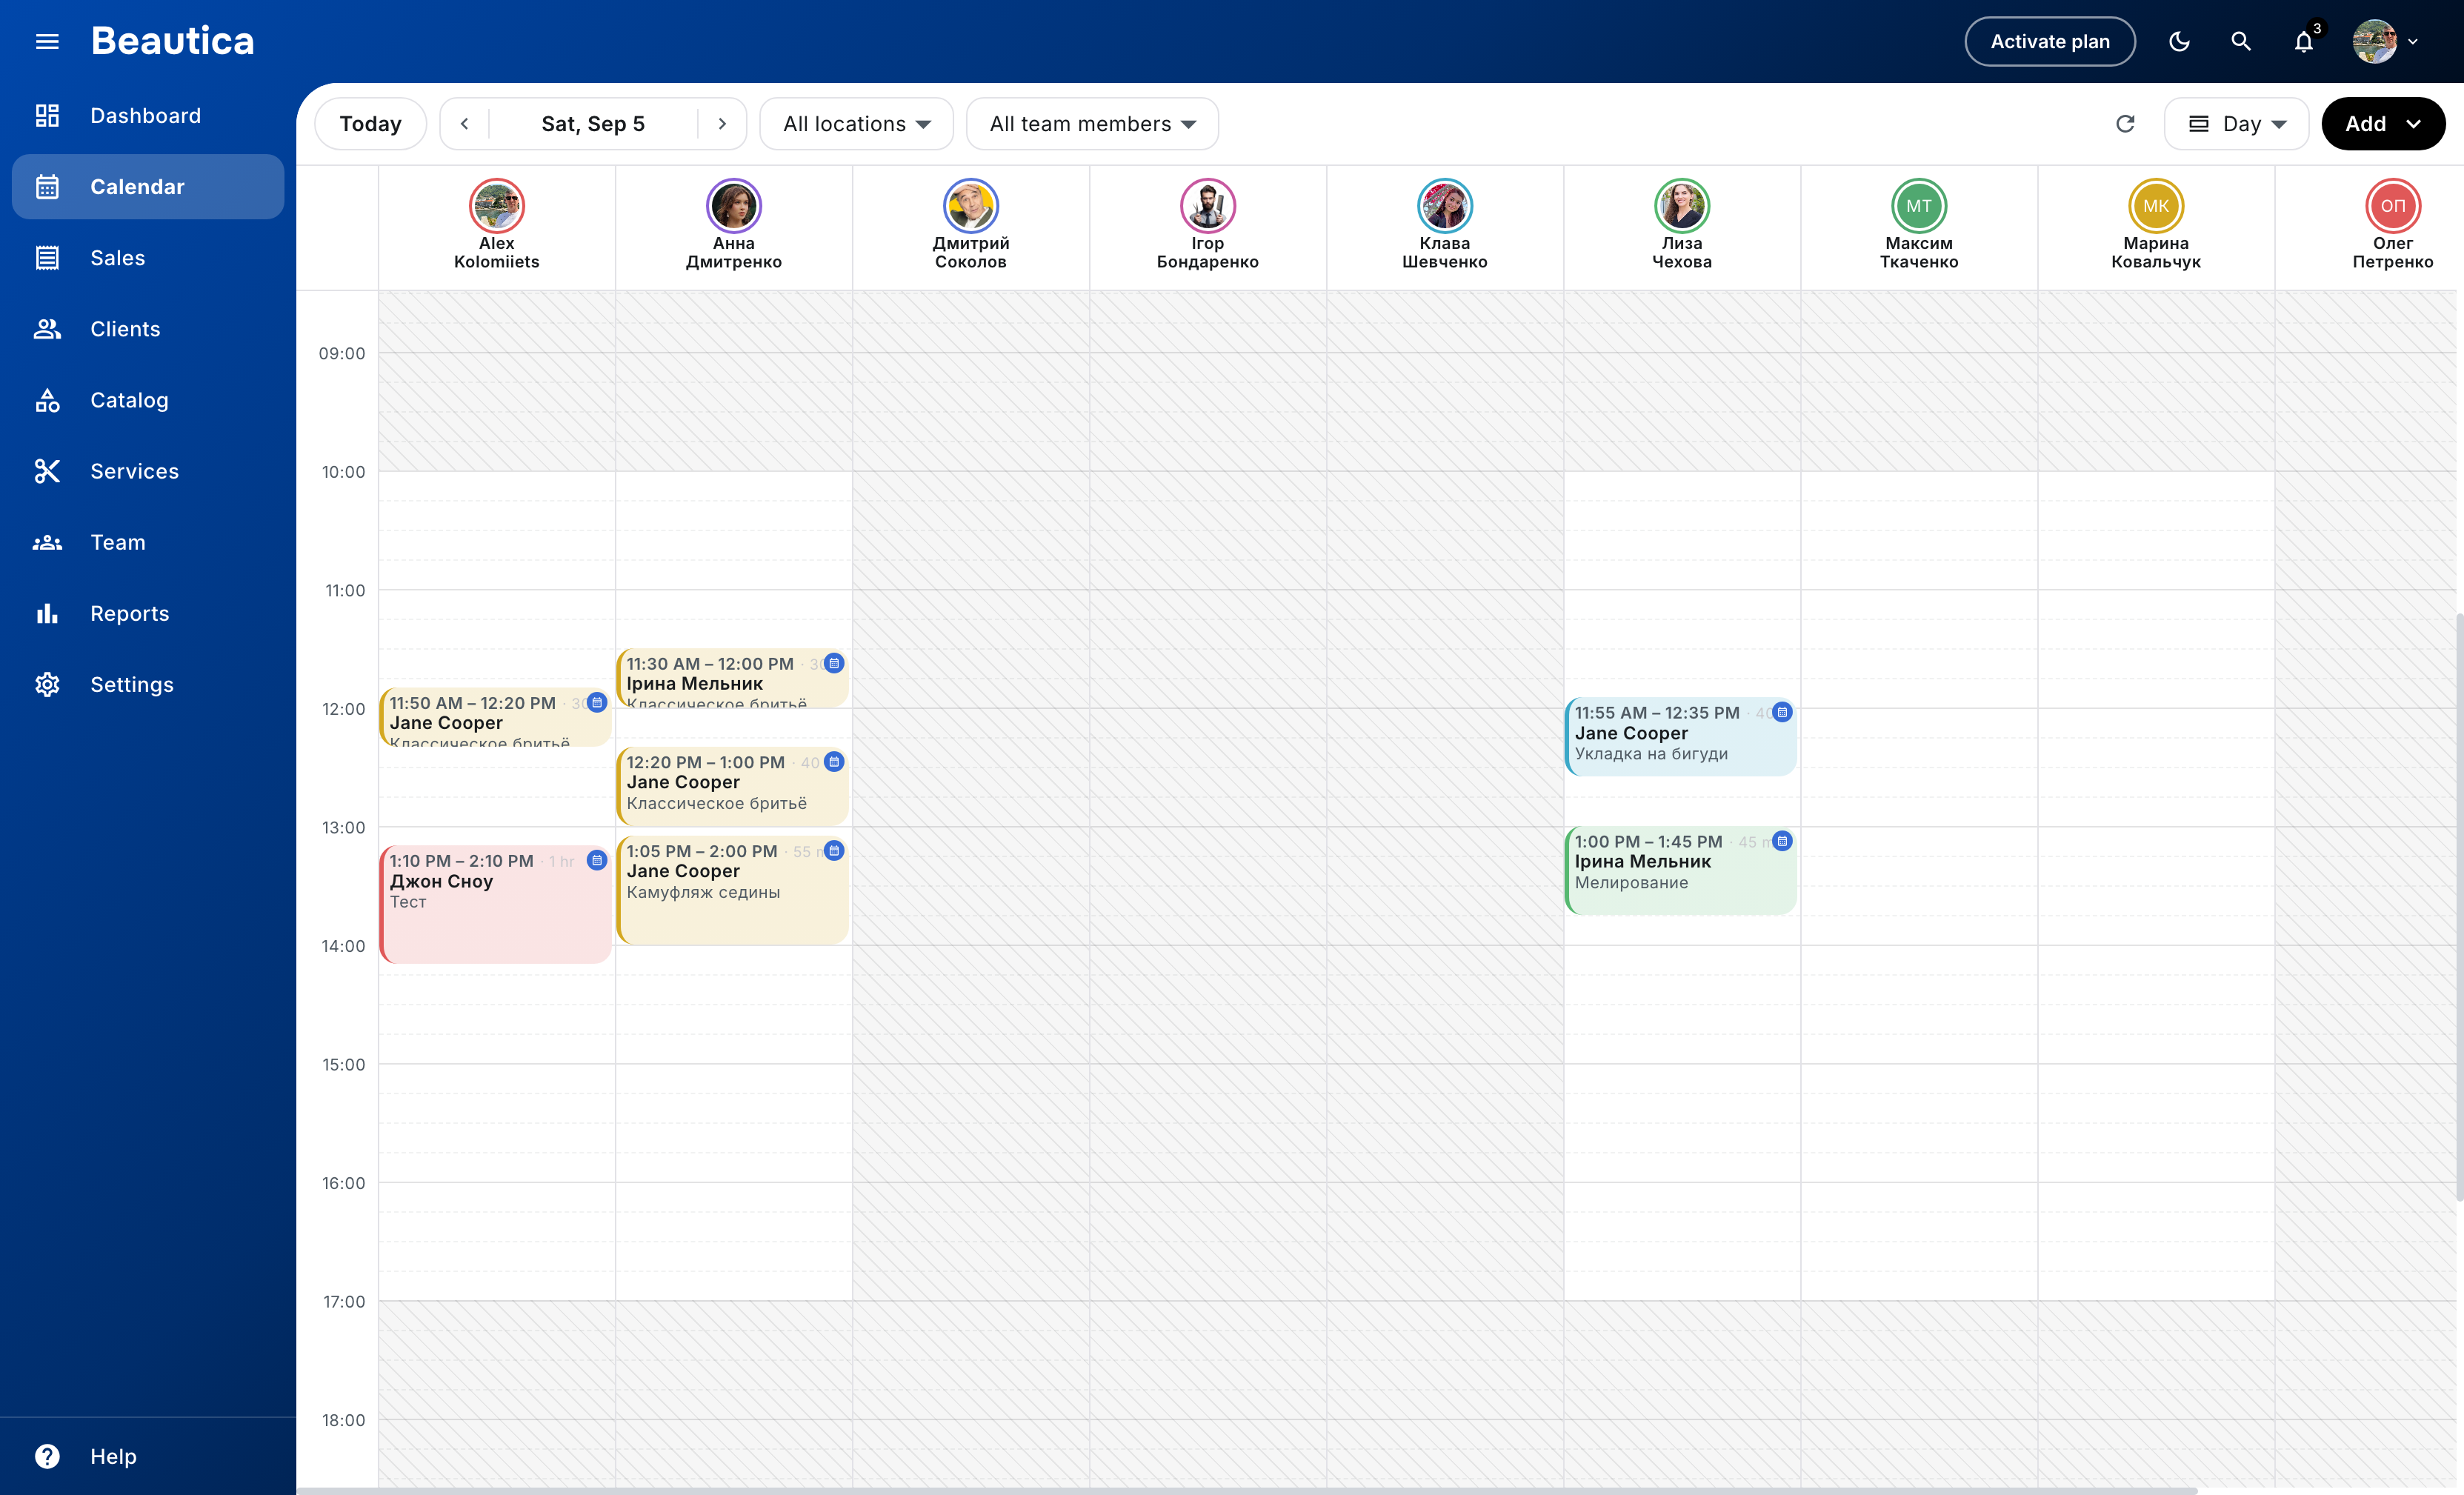Screen dimensions: 2464x1495
Task: Open Jane Cooper 12:20 PM Классическое бритьё
Action: [732, 786]
